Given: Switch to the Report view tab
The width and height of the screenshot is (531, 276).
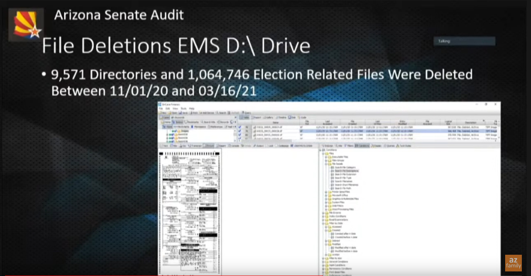Looking at the screenshot, I should [256, 118].
